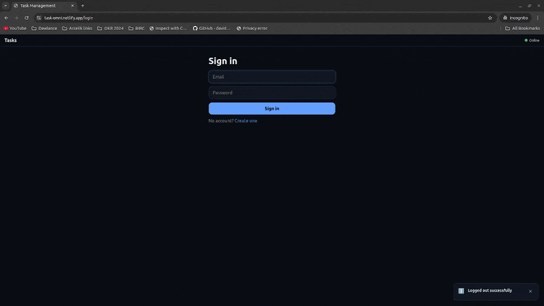Open the YouTube bookmark

[x=15, y=28]
